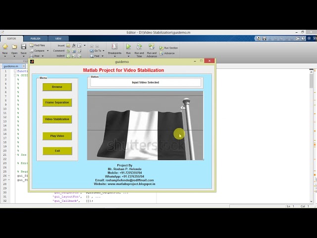
Task: Open the Open button dropdown arrow
Action: (14, 56)
